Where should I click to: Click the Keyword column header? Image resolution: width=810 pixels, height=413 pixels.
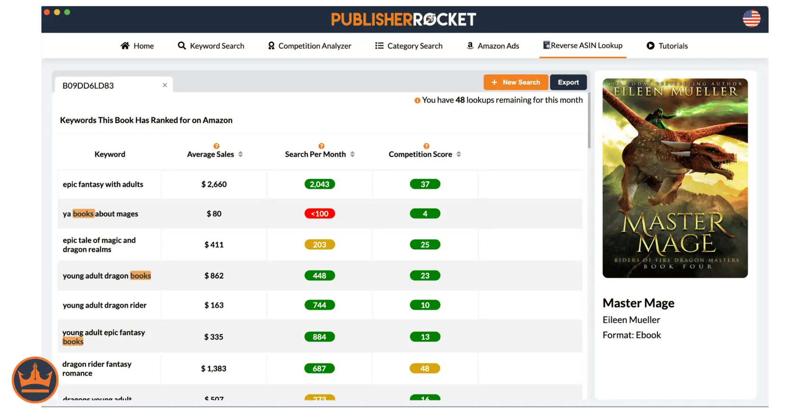coord(110,154)
